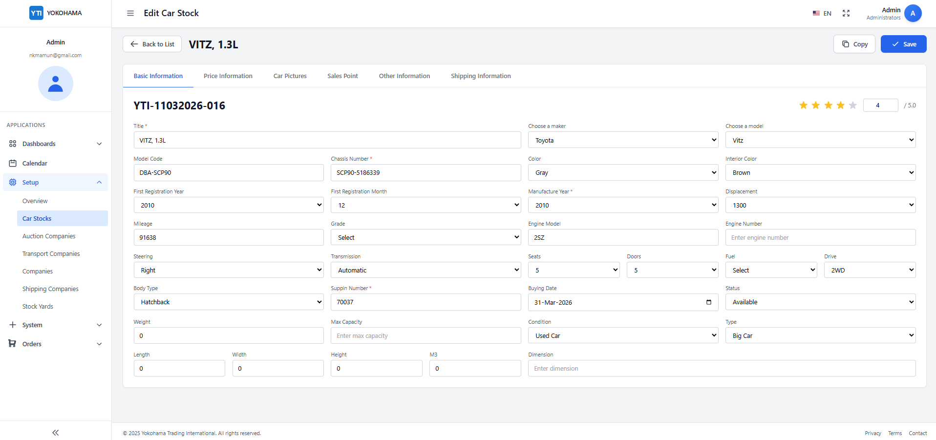Click the rating number field
936x440 pixels.
(x=880, y=105)
